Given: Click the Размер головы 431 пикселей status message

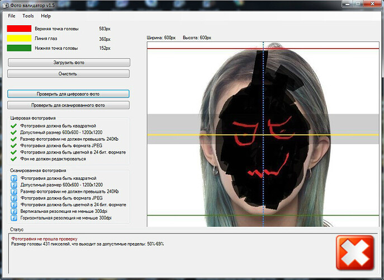Looking at the screenshot, I should click(87, 244).
